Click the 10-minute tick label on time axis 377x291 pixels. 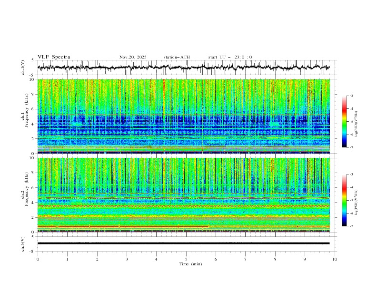pos(335,259)
